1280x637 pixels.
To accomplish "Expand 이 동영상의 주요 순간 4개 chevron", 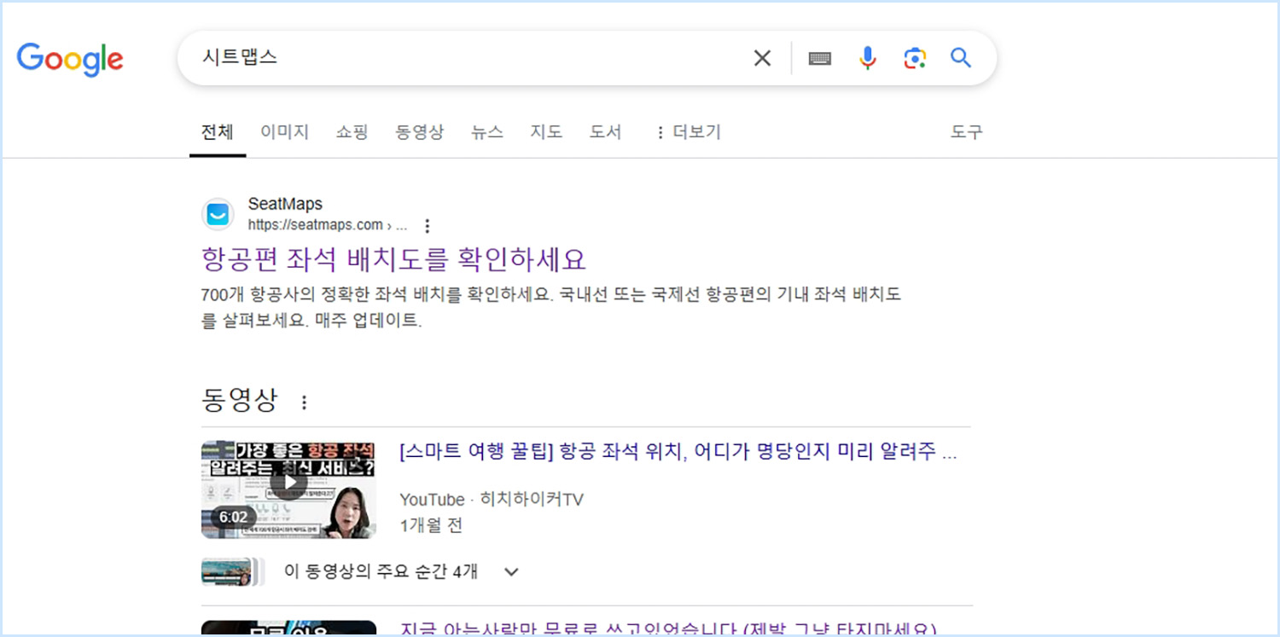I will pyautogui.click(x=511, y=572).
